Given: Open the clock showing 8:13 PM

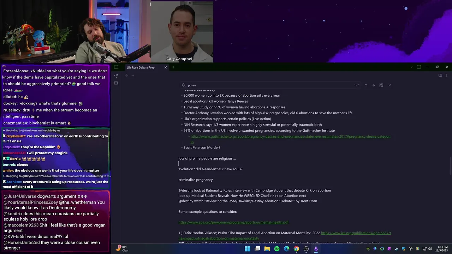Looking at the screenshot, I should click(442, 249).
